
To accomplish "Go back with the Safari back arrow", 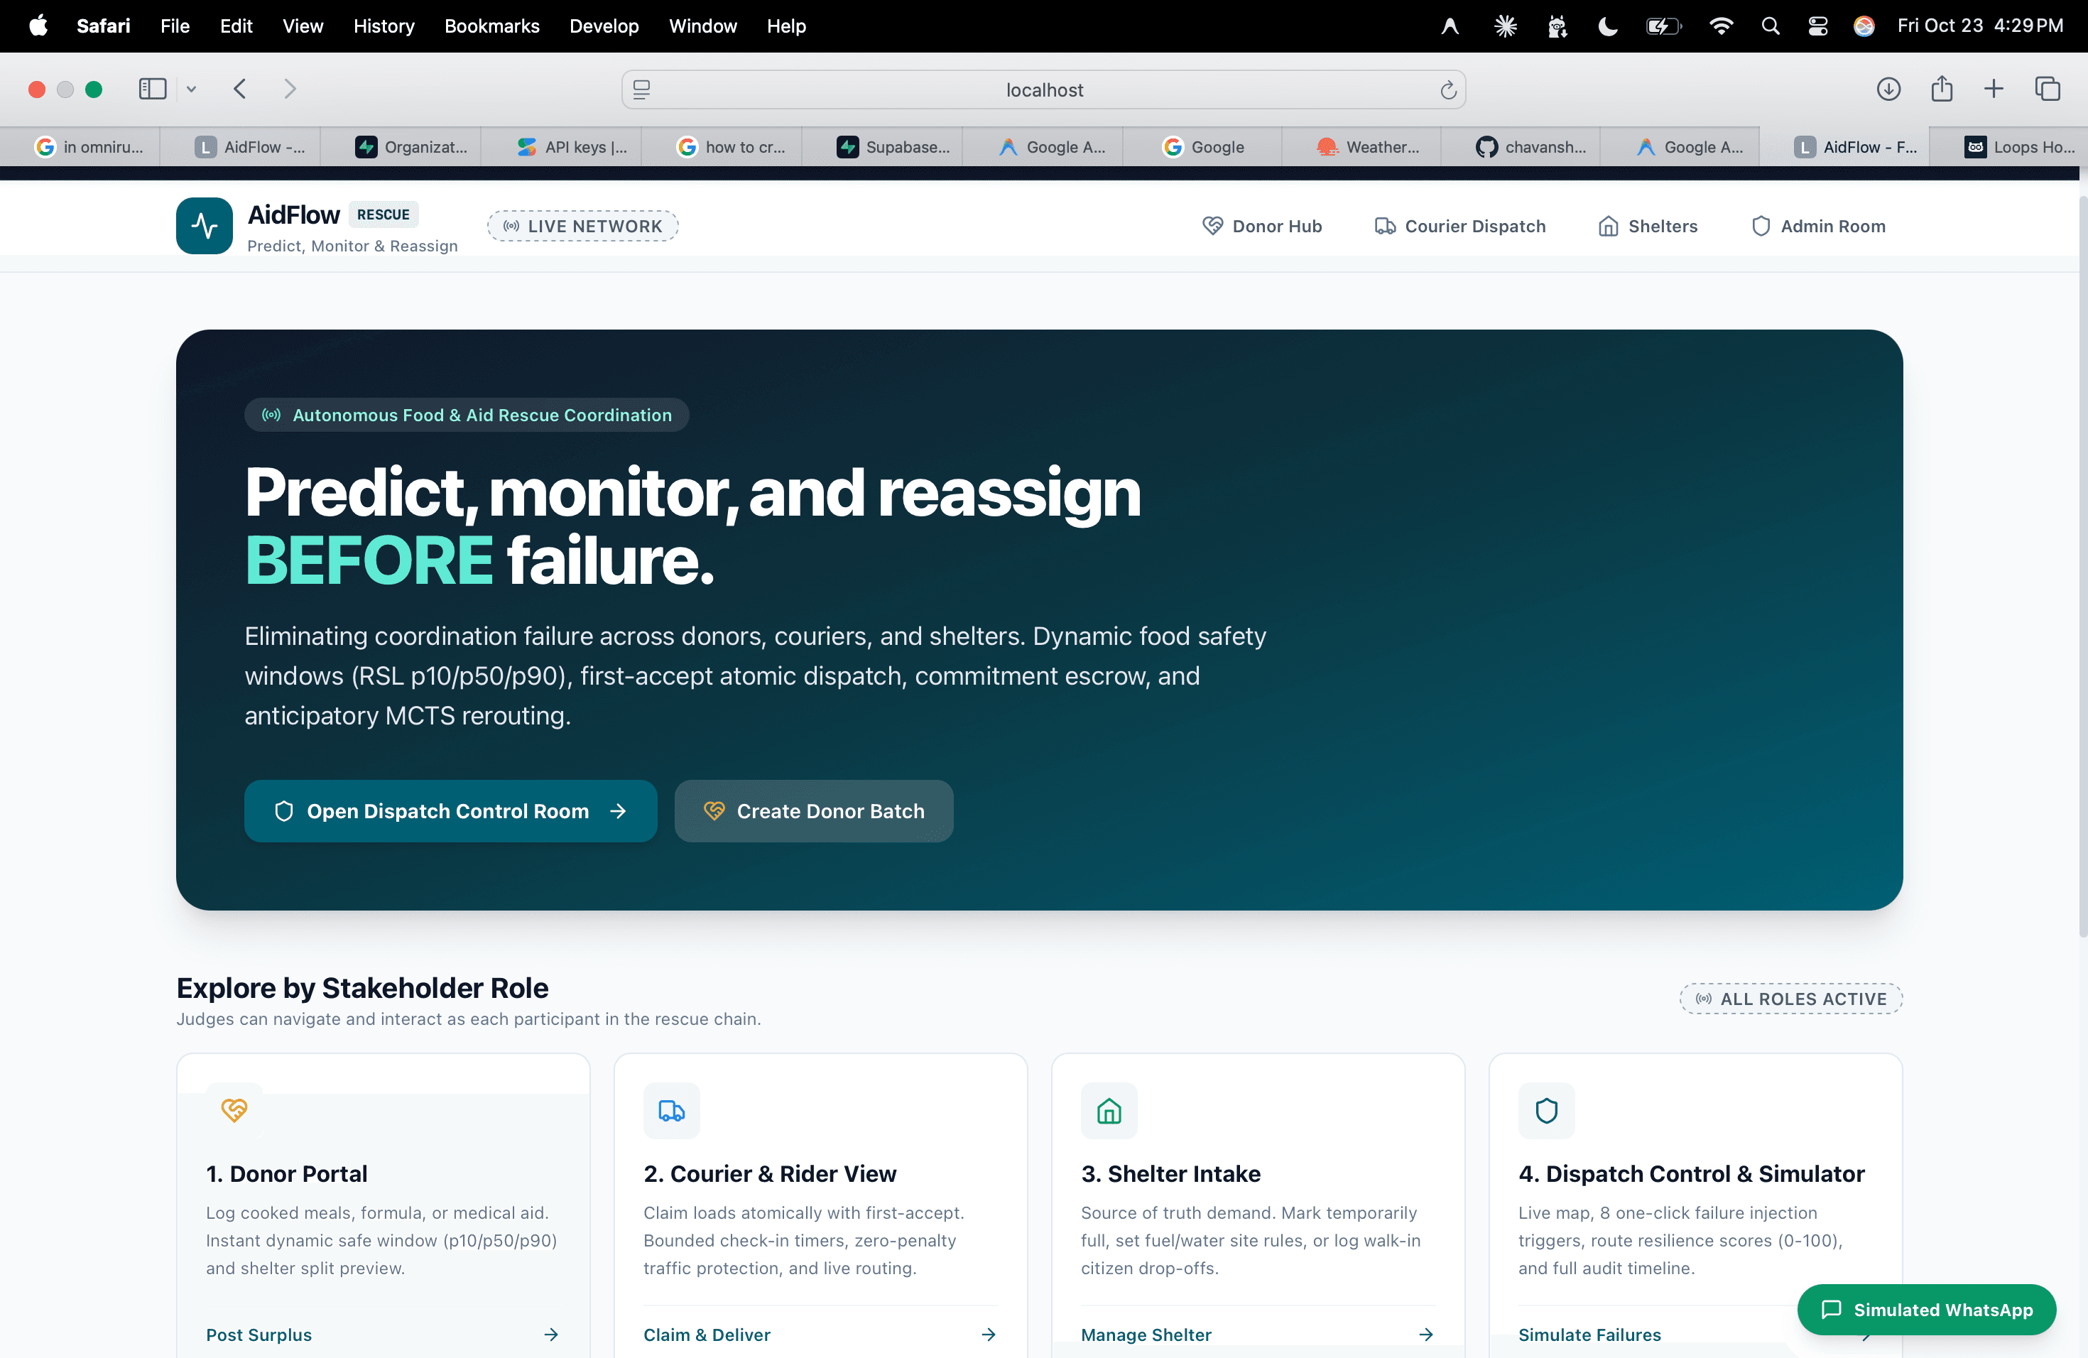I will tap(239, 89).
